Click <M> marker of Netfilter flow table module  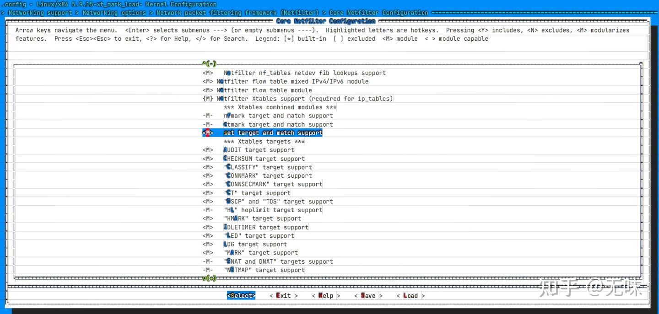pyautogui.click(x=208, y=90)
